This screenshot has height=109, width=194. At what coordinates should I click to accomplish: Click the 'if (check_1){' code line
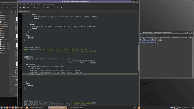coord(33,64)
